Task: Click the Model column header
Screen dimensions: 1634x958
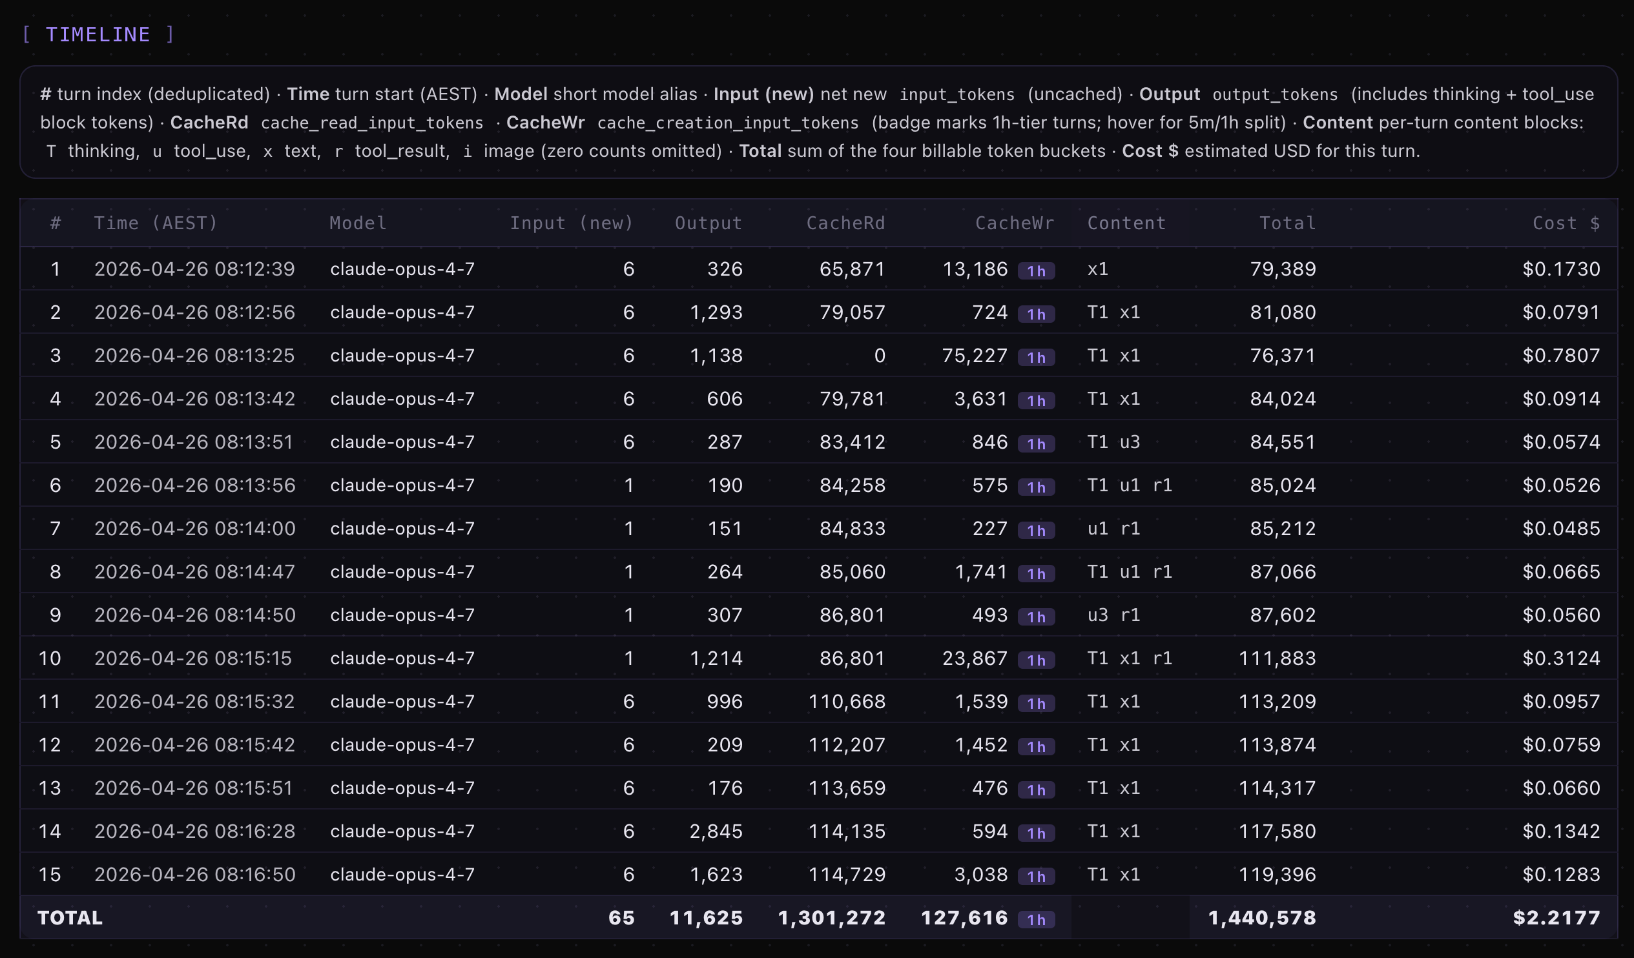Action: [x=358, y=223]
